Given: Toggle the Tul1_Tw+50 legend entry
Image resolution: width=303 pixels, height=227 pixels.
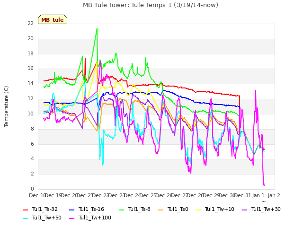Looking at the screenshot, I should pos(42,218).
